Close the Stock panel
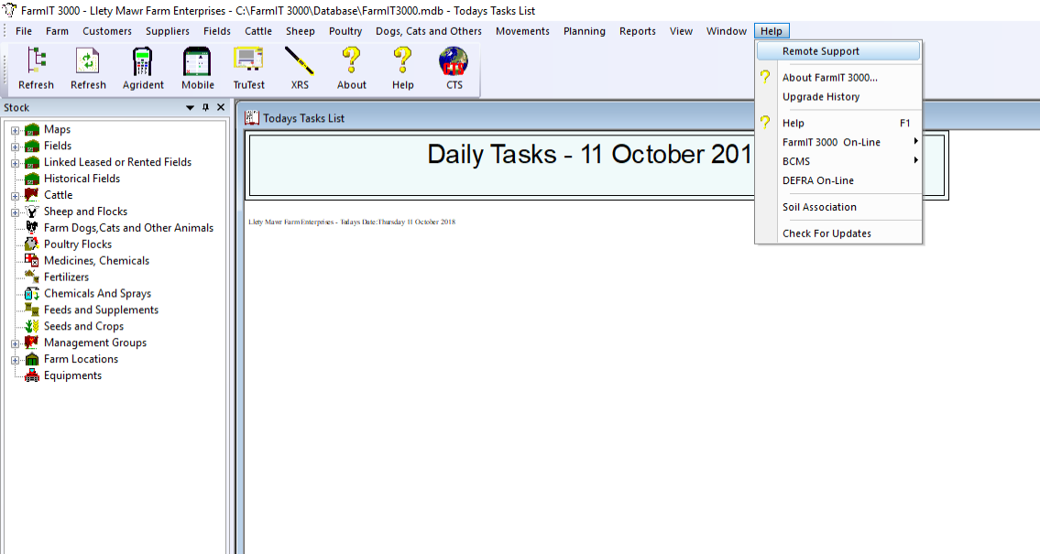The image size is (1040, 554). (221, 107)
